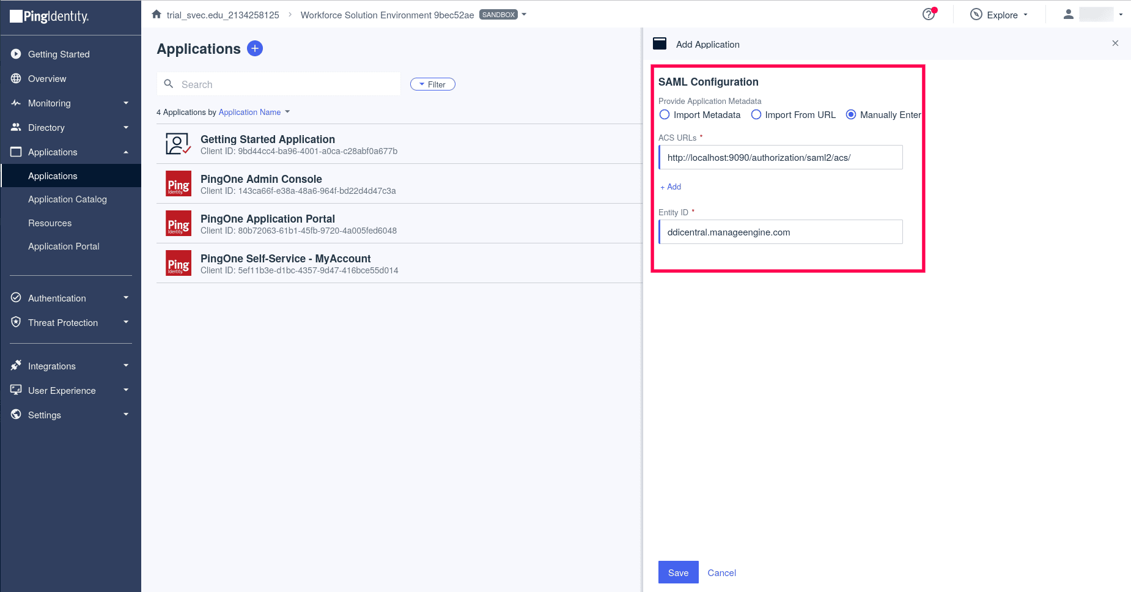Click + Add to add another ACS URL

[x=670, y=187]
